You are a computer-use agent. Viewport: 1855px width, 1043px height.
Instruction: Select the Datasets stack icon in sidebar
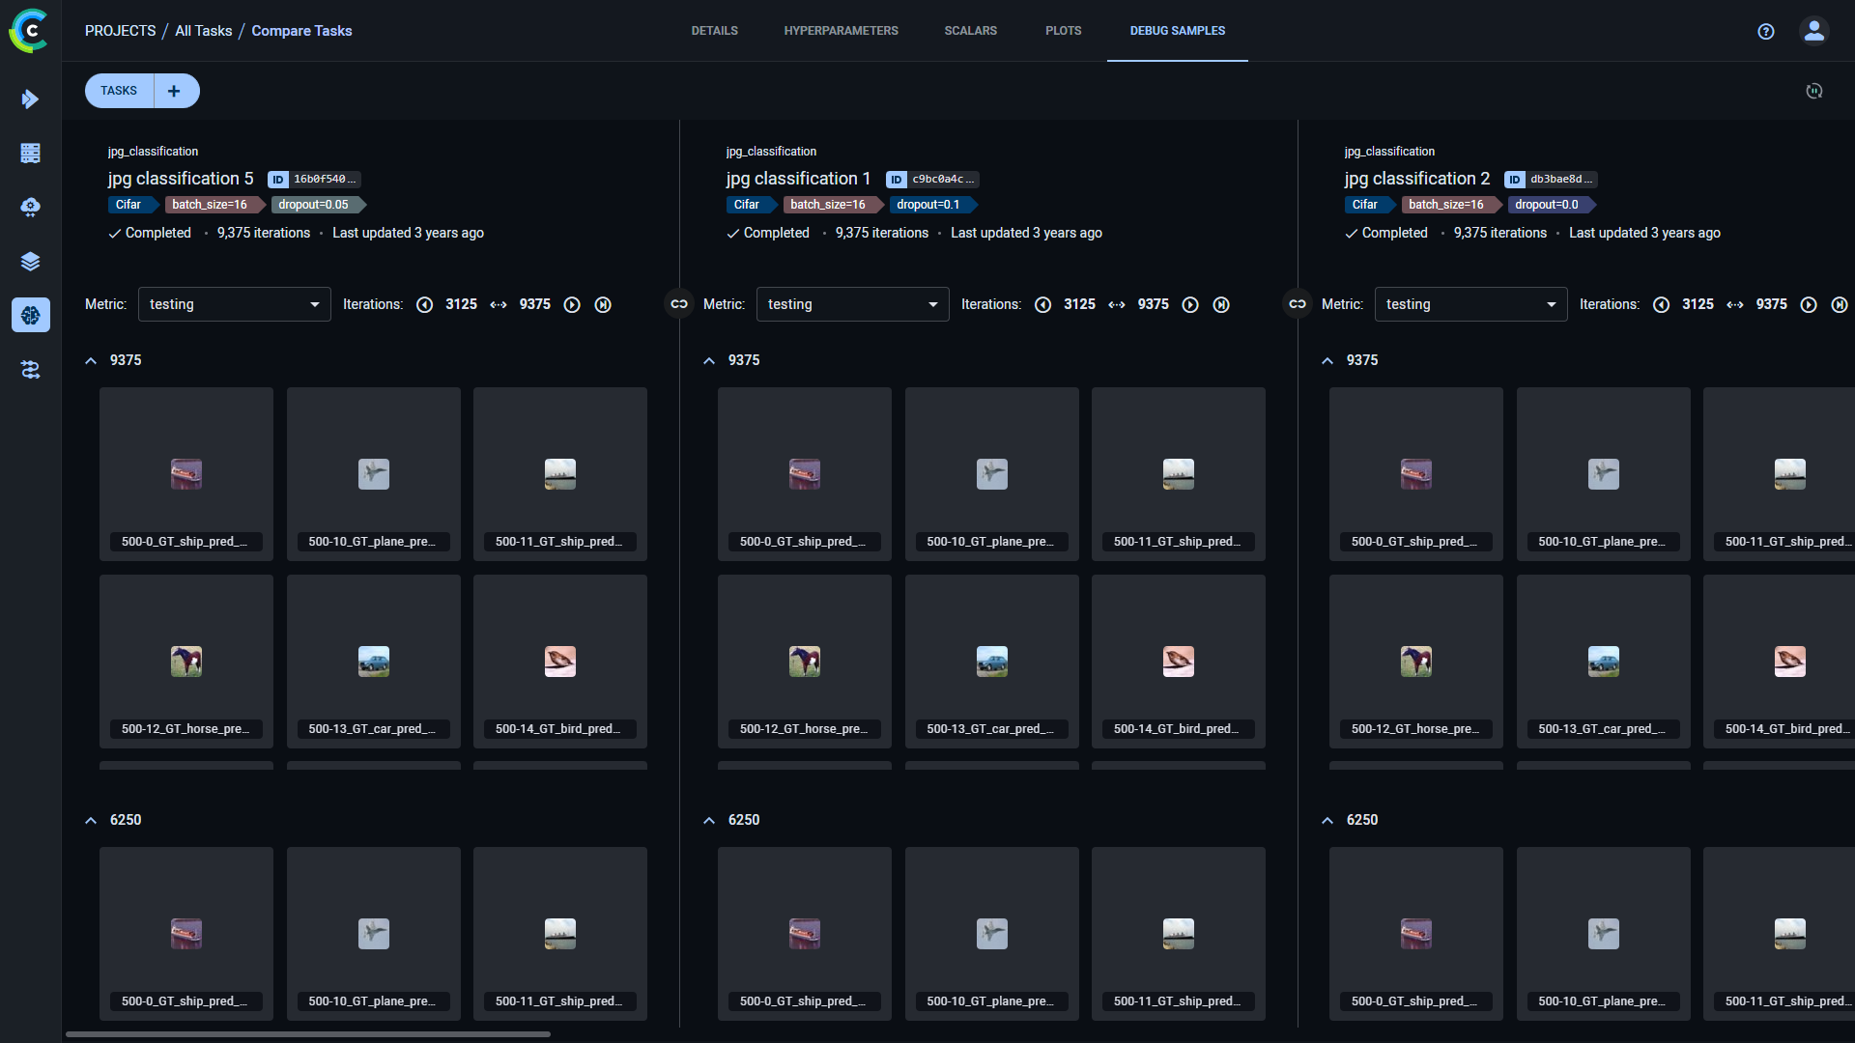click(x=31, y=261)
